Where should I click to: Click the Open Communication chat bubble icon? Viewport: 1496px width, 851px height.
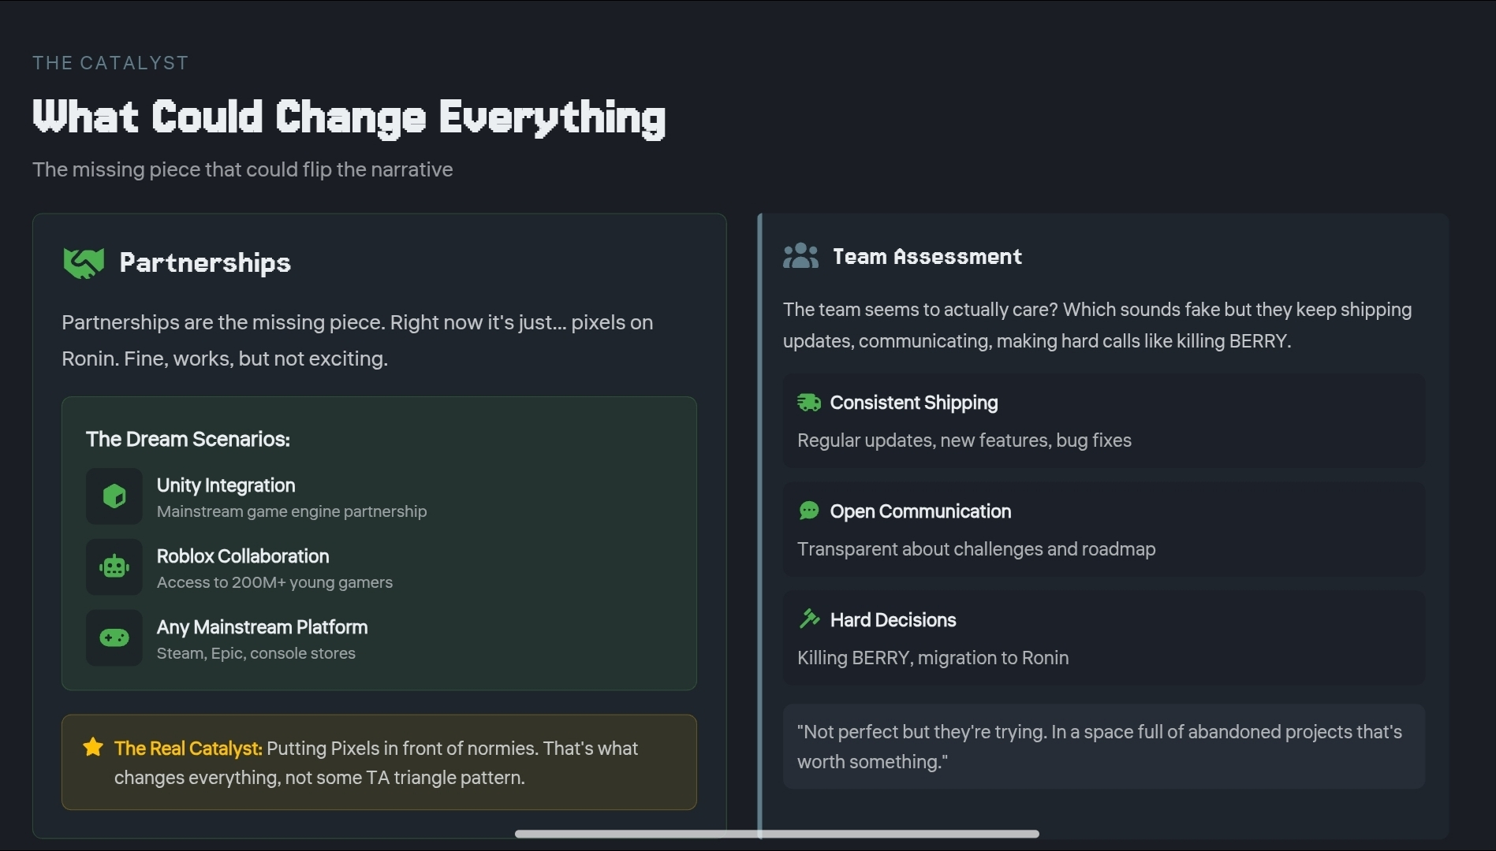pyautogui.click(x=809, y=511)
